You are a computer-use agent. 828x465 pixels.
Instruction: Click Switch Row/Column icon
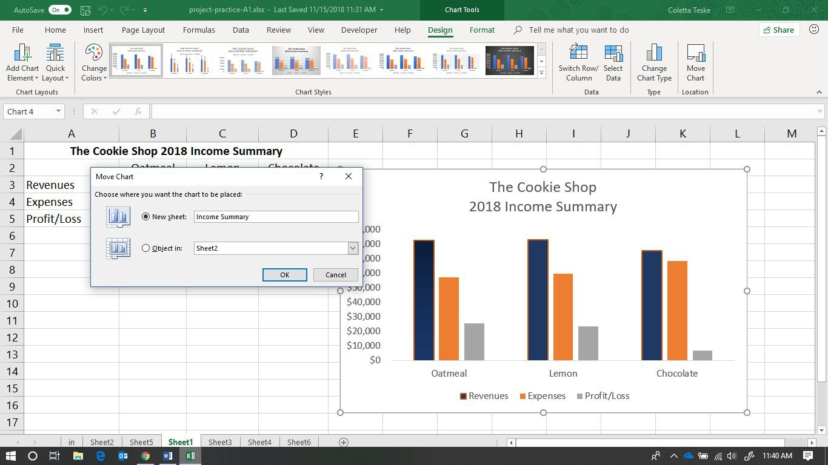click(x=579, y=63)
